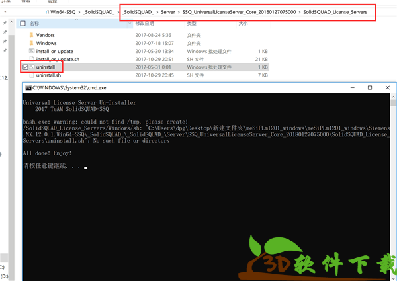The width and height of the screenshot is (397, 281).
Task: Go to SSQ_UniversalLicenseServer_Core_20180127075000 breadcrumb
Action: pyautogui.click(x=239, y=12)
